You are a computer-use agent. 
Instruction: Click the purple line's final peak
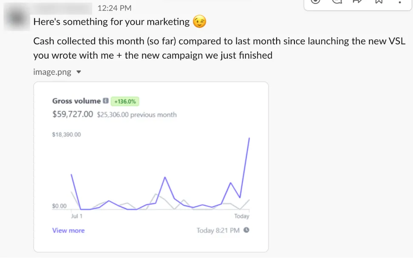[x=249, y=138]
